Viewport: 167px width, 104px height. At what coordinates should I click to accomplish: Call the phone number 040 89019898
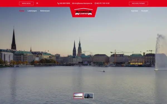click(65, 3)
